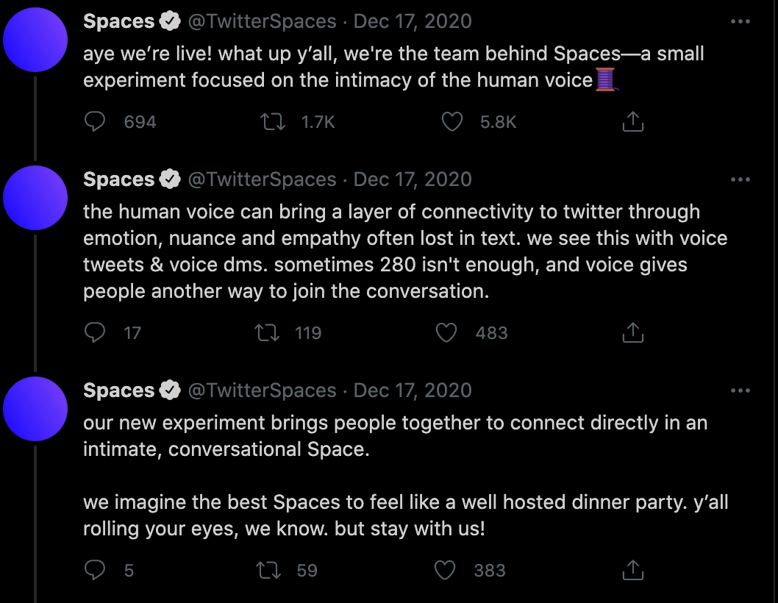Like the tweet with 483 likes
This screenshot has height=603, width=778.
[447, 333]
